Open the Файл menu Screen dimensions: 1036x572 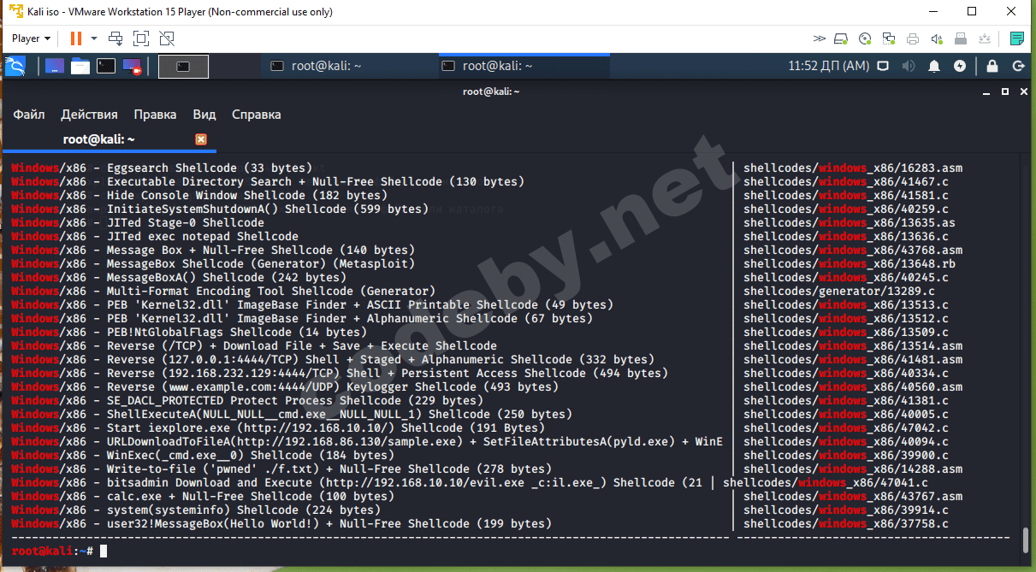(28, 115)
